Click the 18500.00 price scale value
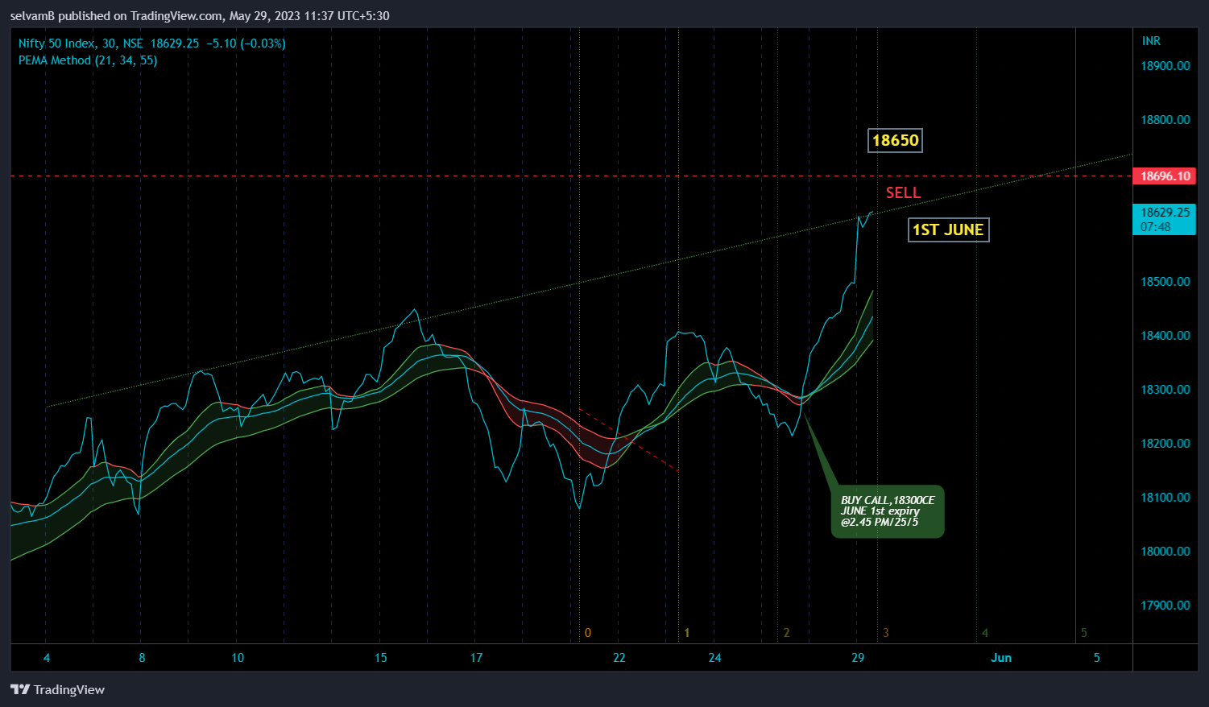The width and height of the screenshot is (1209, 707). tap(1165, 282)
